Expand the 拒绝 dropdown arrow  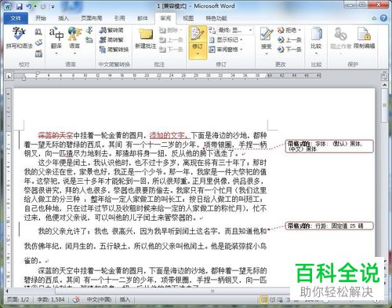tap(299, 31)
